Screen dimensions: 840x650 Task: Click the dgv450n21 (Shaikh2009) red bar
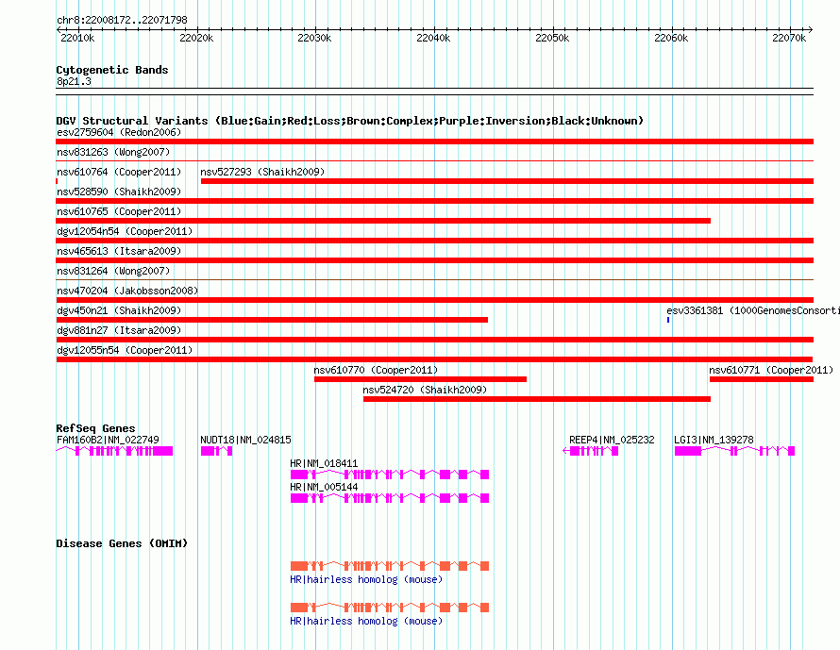pyautogui.click(x=272, y=320)
